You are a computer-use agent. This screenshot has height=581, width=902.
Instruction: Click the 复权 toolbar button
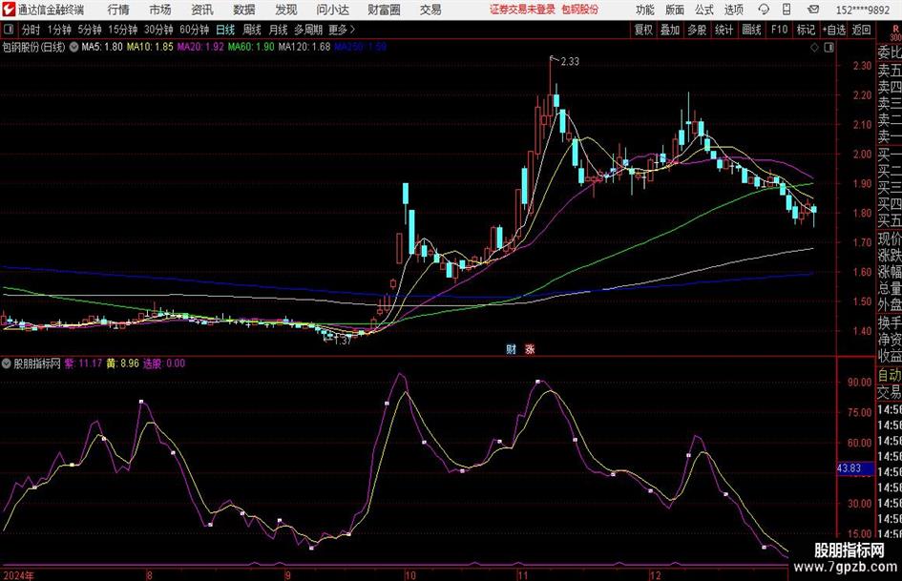(x=643, y=30)
